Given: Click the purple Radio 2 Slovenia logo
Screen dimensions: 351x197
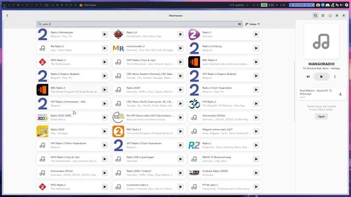Looking at the screenshot, I should click(194, 34).
